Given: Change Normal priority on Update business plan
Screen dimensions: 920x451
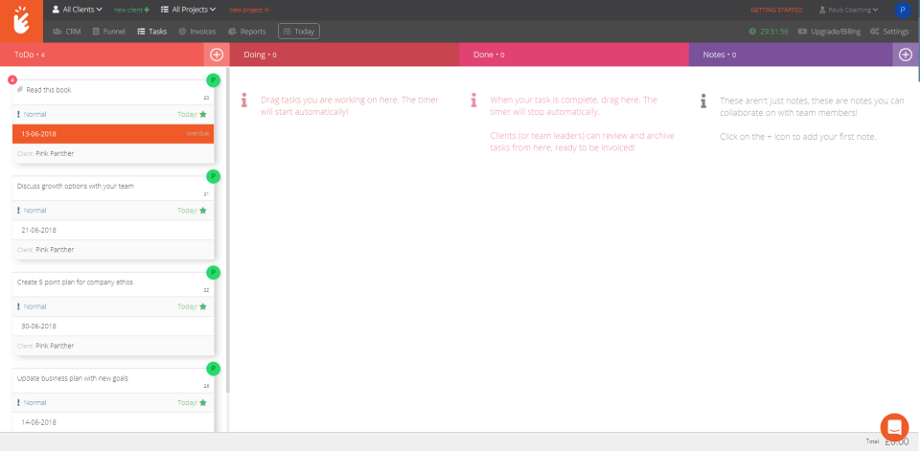Looking at the screenshot, I should coord(32,403).
